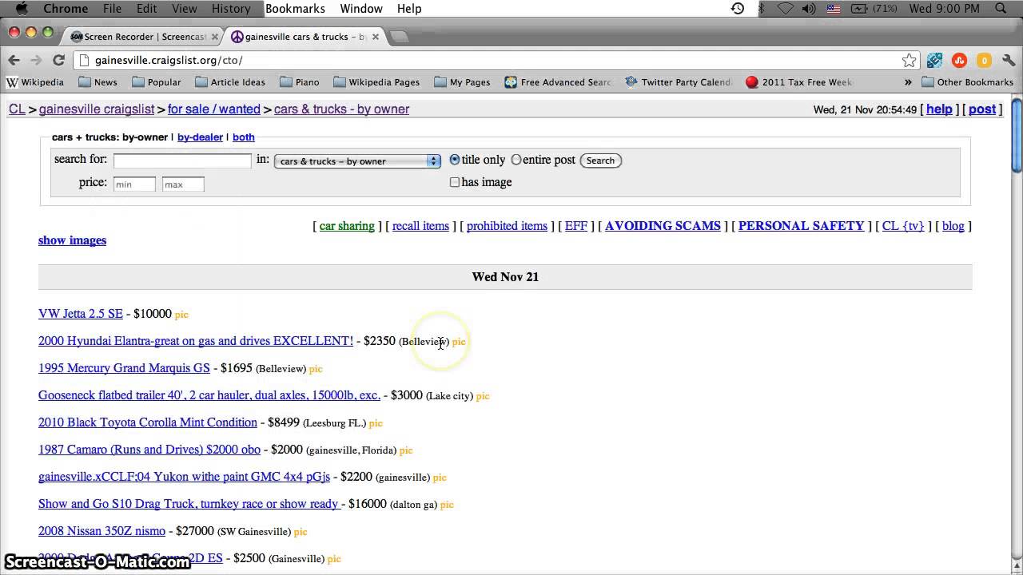
Task: Open the Article Ideas bookmarks folder
Action: click(230, 82)
